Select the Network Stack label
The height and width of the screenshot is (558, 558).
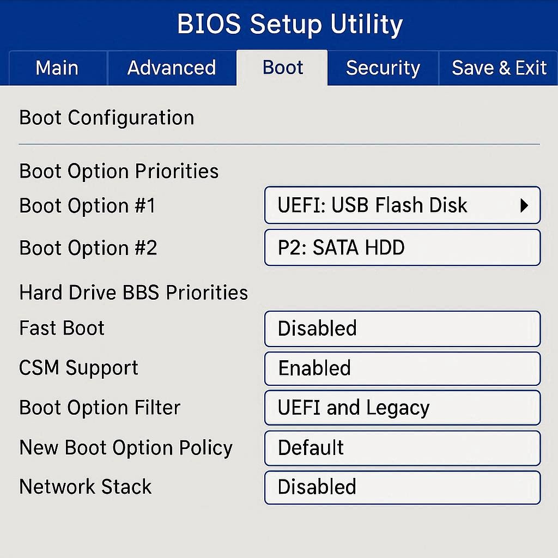click(x=85, y=487)
